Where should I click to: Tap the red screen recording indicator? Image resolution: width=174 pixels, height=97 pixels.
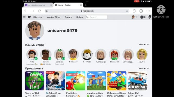click(136, 1)
